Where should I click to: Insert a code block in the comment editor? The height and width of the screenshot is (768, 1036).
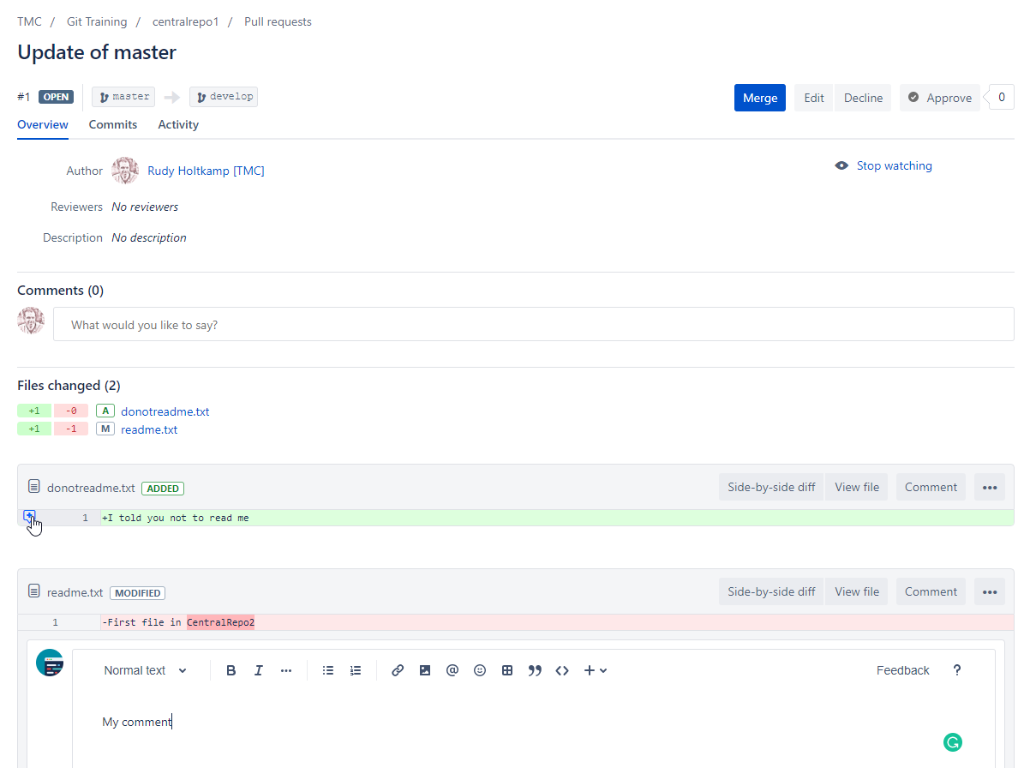tap(562, 670)
